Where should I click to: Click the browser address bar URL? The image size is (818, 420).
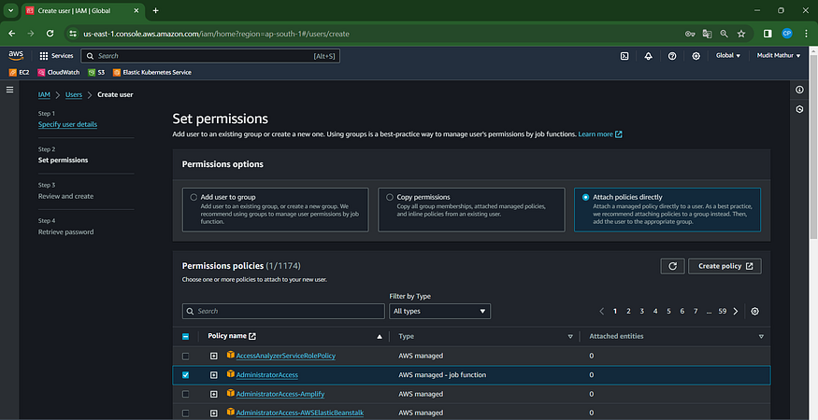(217, 34)
